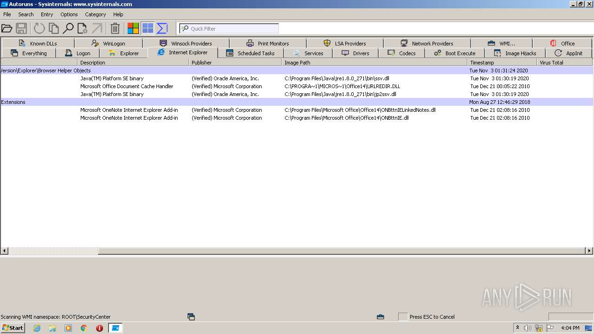Switch to the Drivers tab
This screenshot has width=594, height=334.
pos(355,53)
